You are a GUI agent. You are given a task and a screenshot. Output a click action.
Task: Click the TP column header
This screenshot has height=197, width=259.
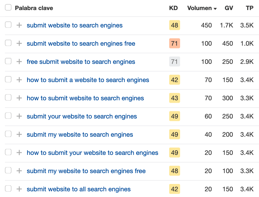(x=249, y=8)
